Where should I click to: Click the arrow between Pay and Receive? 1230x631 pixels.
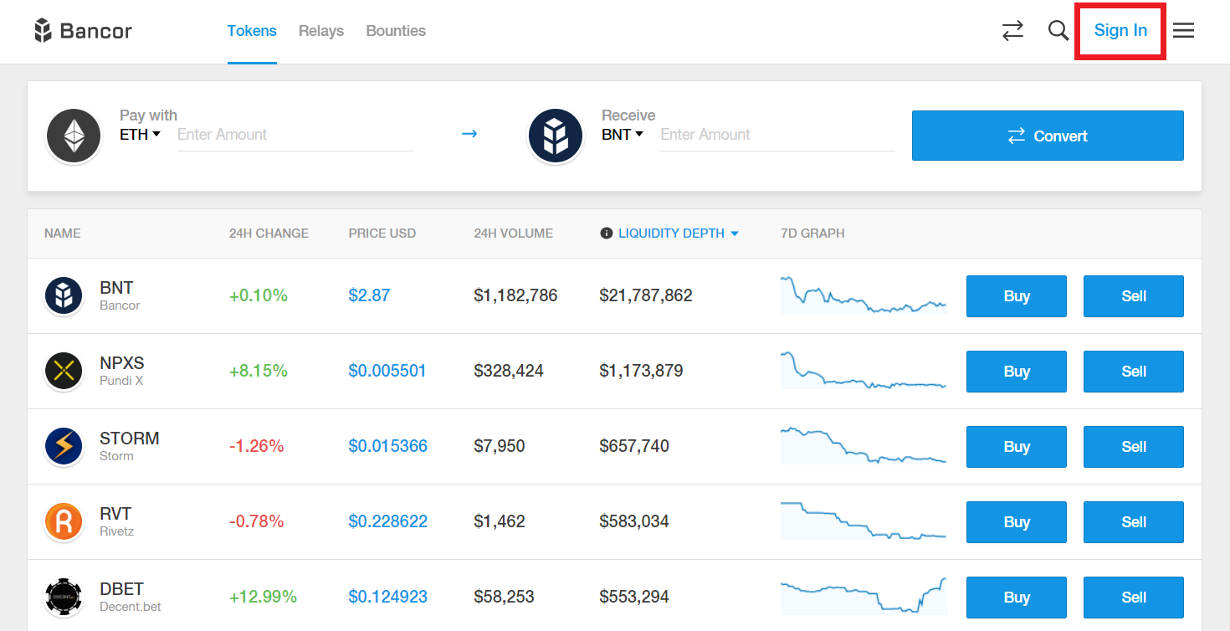pos(469,134)
